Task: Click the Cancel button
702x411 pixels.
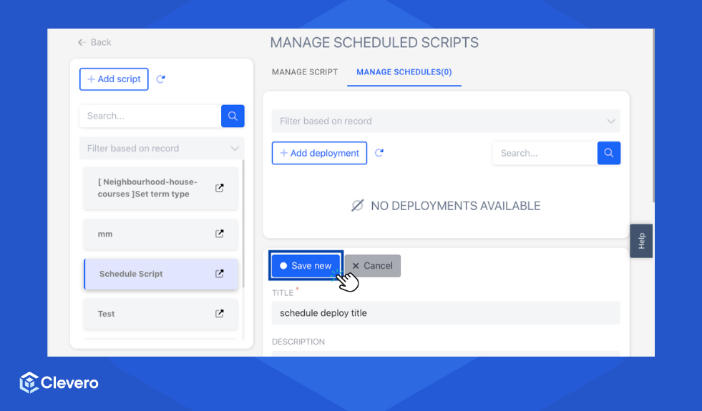Action: (373, 266)
